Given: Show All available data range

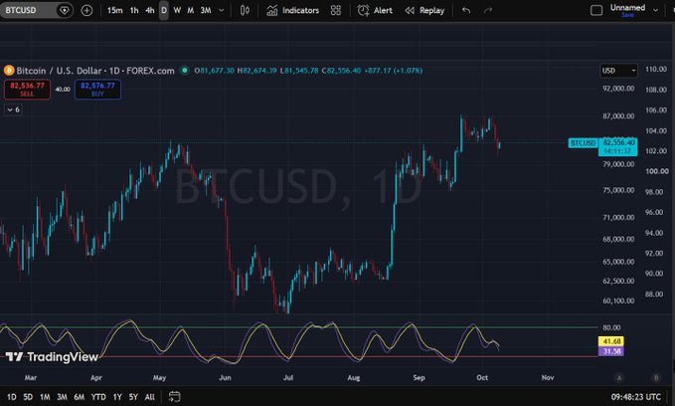Looking at the screenshot, I should [149, 397].
